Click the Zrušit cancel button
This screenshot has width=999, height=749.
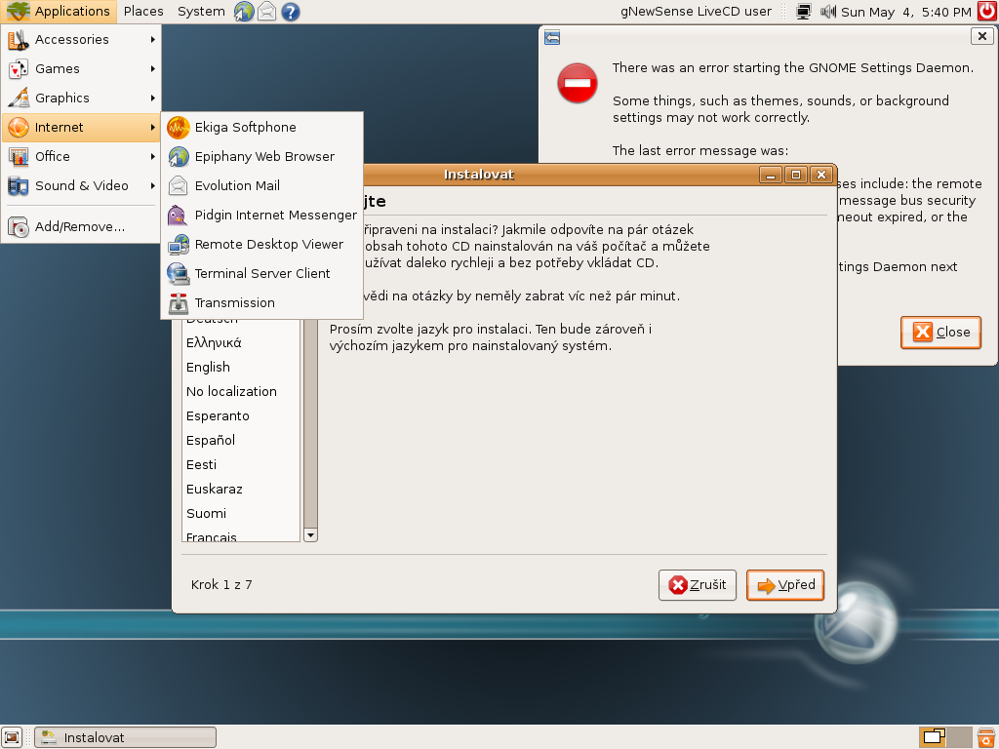[697, 585]
